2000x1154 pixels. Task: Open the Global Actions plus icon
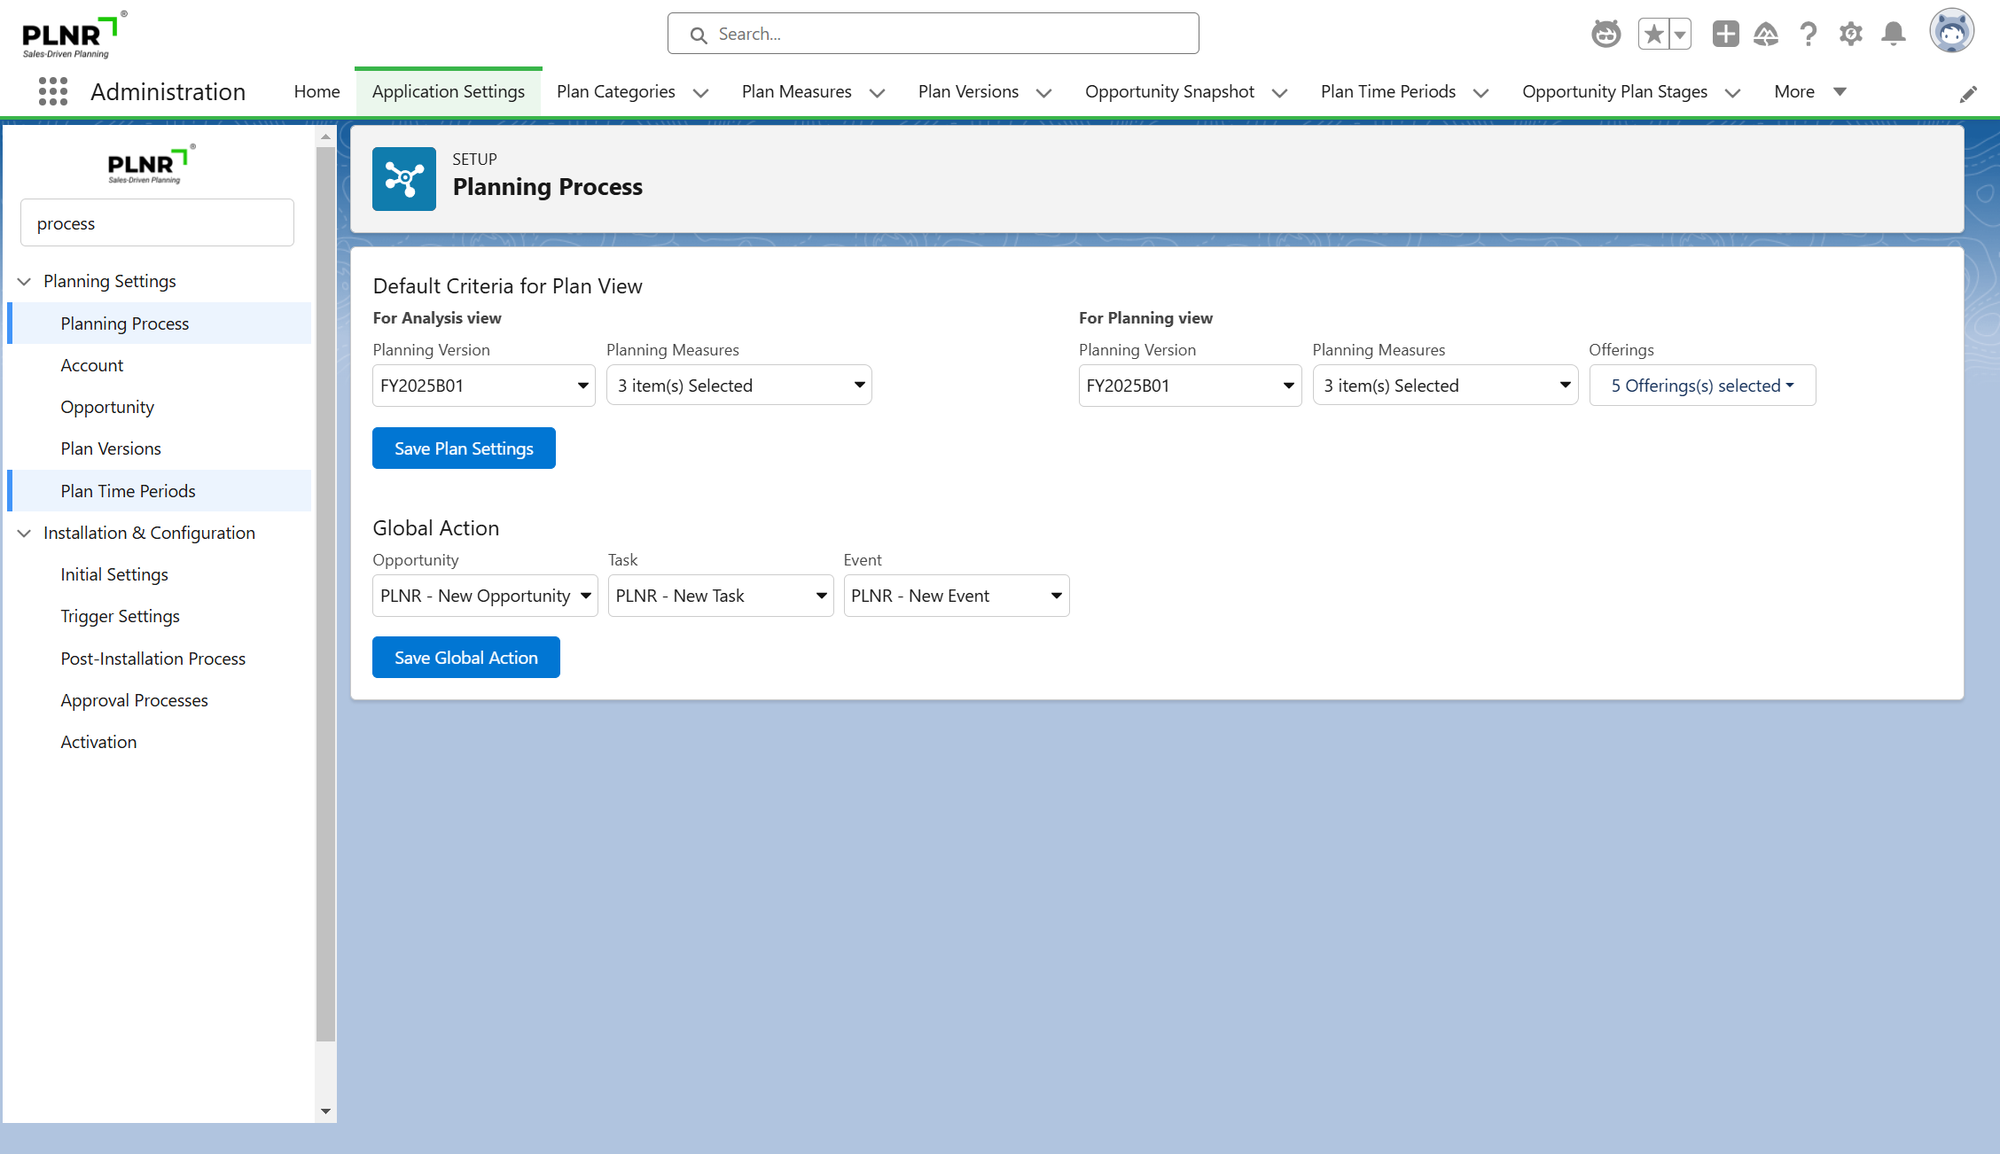point(1725,35)
